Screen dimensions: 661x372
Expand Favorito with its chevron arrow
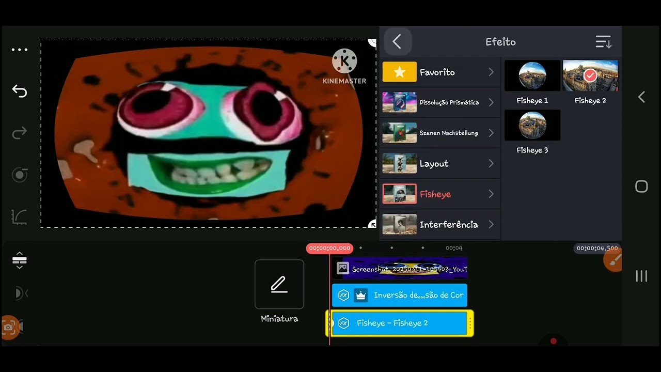coord(491,72)
